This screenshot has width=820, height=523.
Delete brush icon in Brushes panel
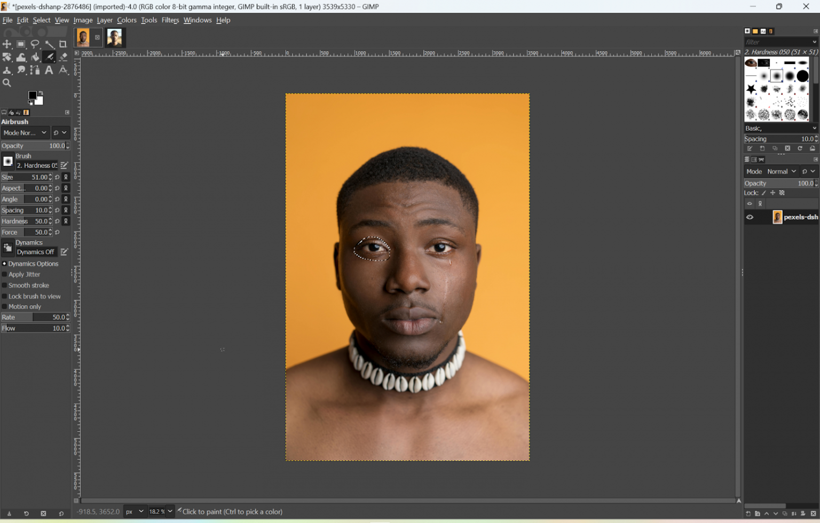[x=787, y=149]
